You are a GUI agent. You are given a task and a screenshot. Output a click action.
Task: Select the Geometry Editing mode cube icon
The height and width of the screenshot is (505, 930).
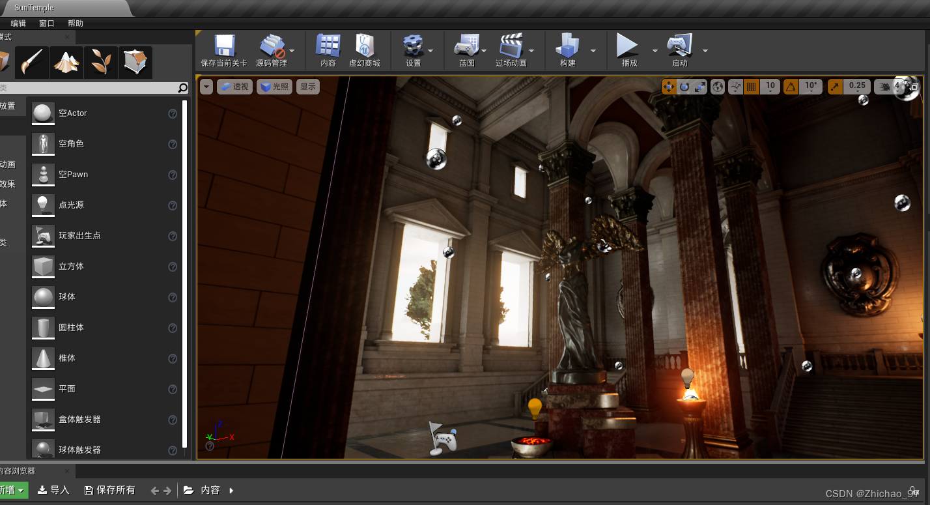click(135, 62)
